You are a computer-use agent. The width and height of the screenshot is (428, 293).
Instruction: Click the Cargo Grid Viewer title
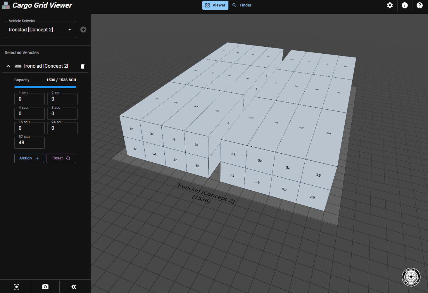click(x=42, y=5)
